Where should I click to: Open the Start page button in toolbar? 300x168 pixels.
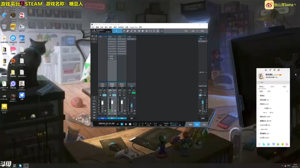click(x=186, y=31)
